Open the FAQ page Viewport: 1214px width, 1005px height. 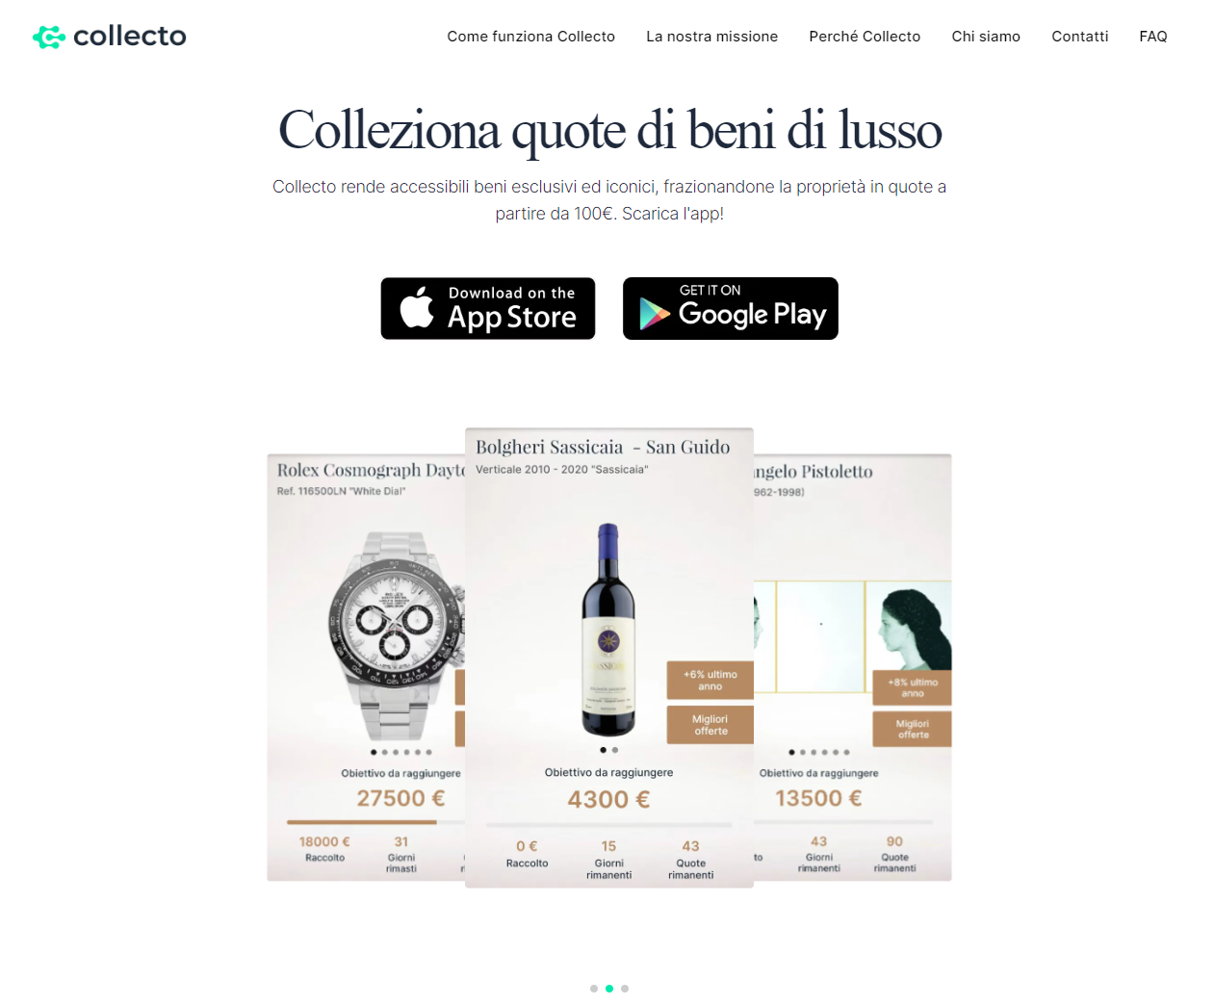coord(1152,37)
